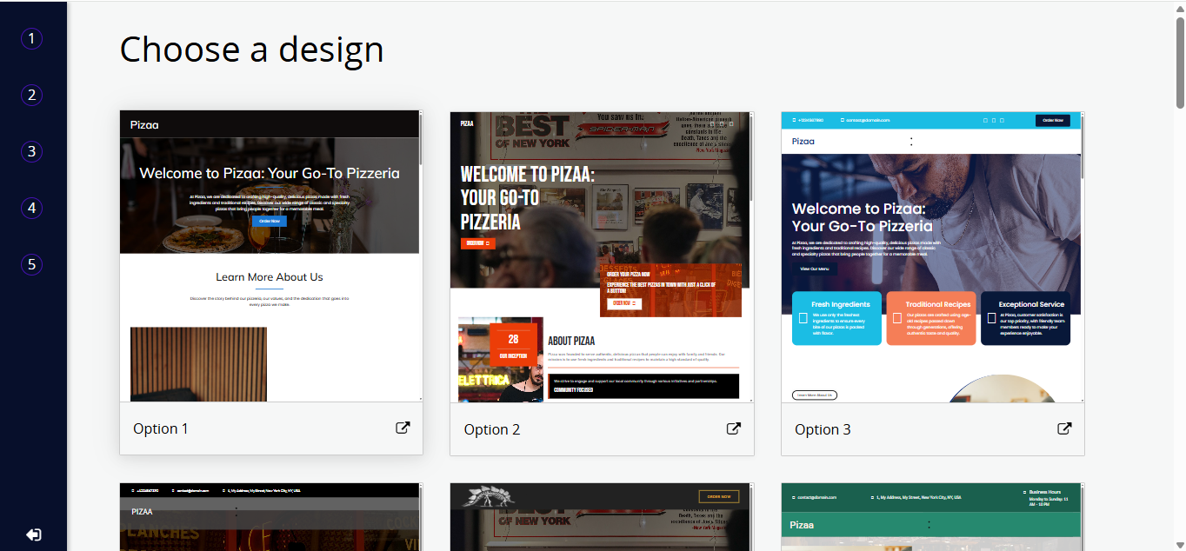Open Option 2 external link icon
The image size is (1186, 551).
coord(733,428)
